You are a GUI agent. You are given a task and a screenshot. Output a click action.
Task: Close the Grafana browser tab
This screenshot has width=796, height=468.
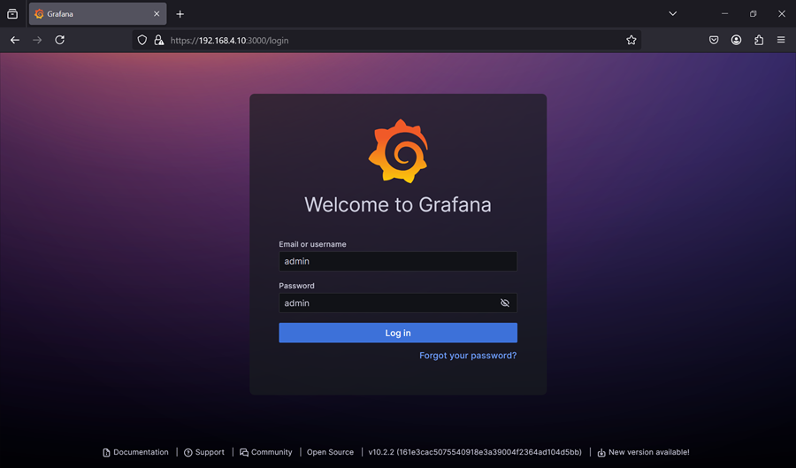(157, 13)
